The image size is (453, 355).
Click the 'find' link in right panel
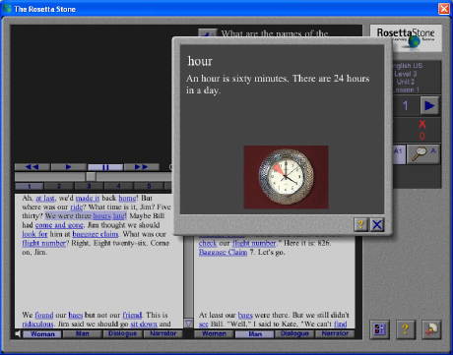tap(340, 324)
